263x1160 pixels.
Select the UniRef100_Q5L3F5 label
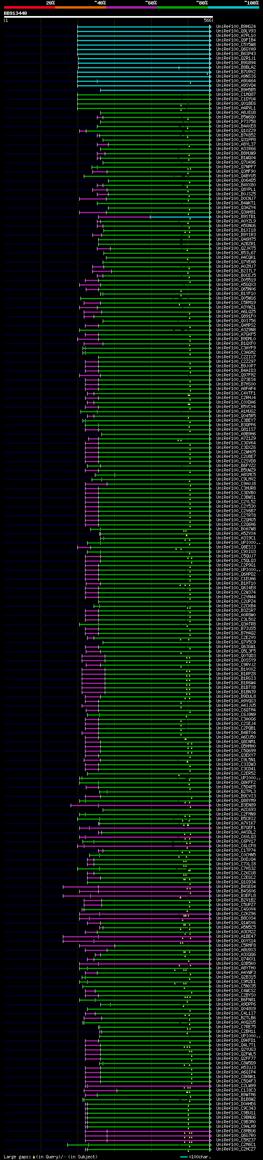[235, 651]
